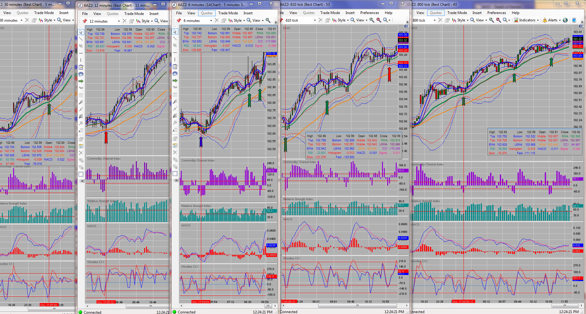
Task: Click zoom out magnifier in 610 tick toolbar
Action: point(379,20)
